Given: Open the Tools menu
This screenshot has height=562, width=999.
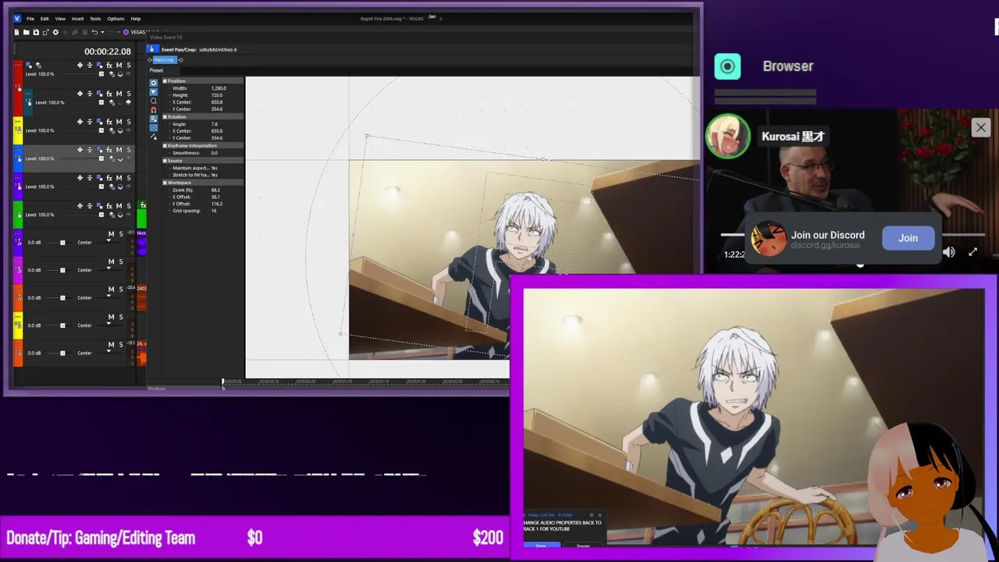Looking at the screenshot, I should coord(95,19).
